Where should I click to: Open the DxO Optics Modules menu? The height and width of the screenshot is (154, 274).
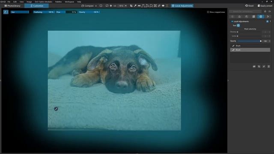point(43,2)
